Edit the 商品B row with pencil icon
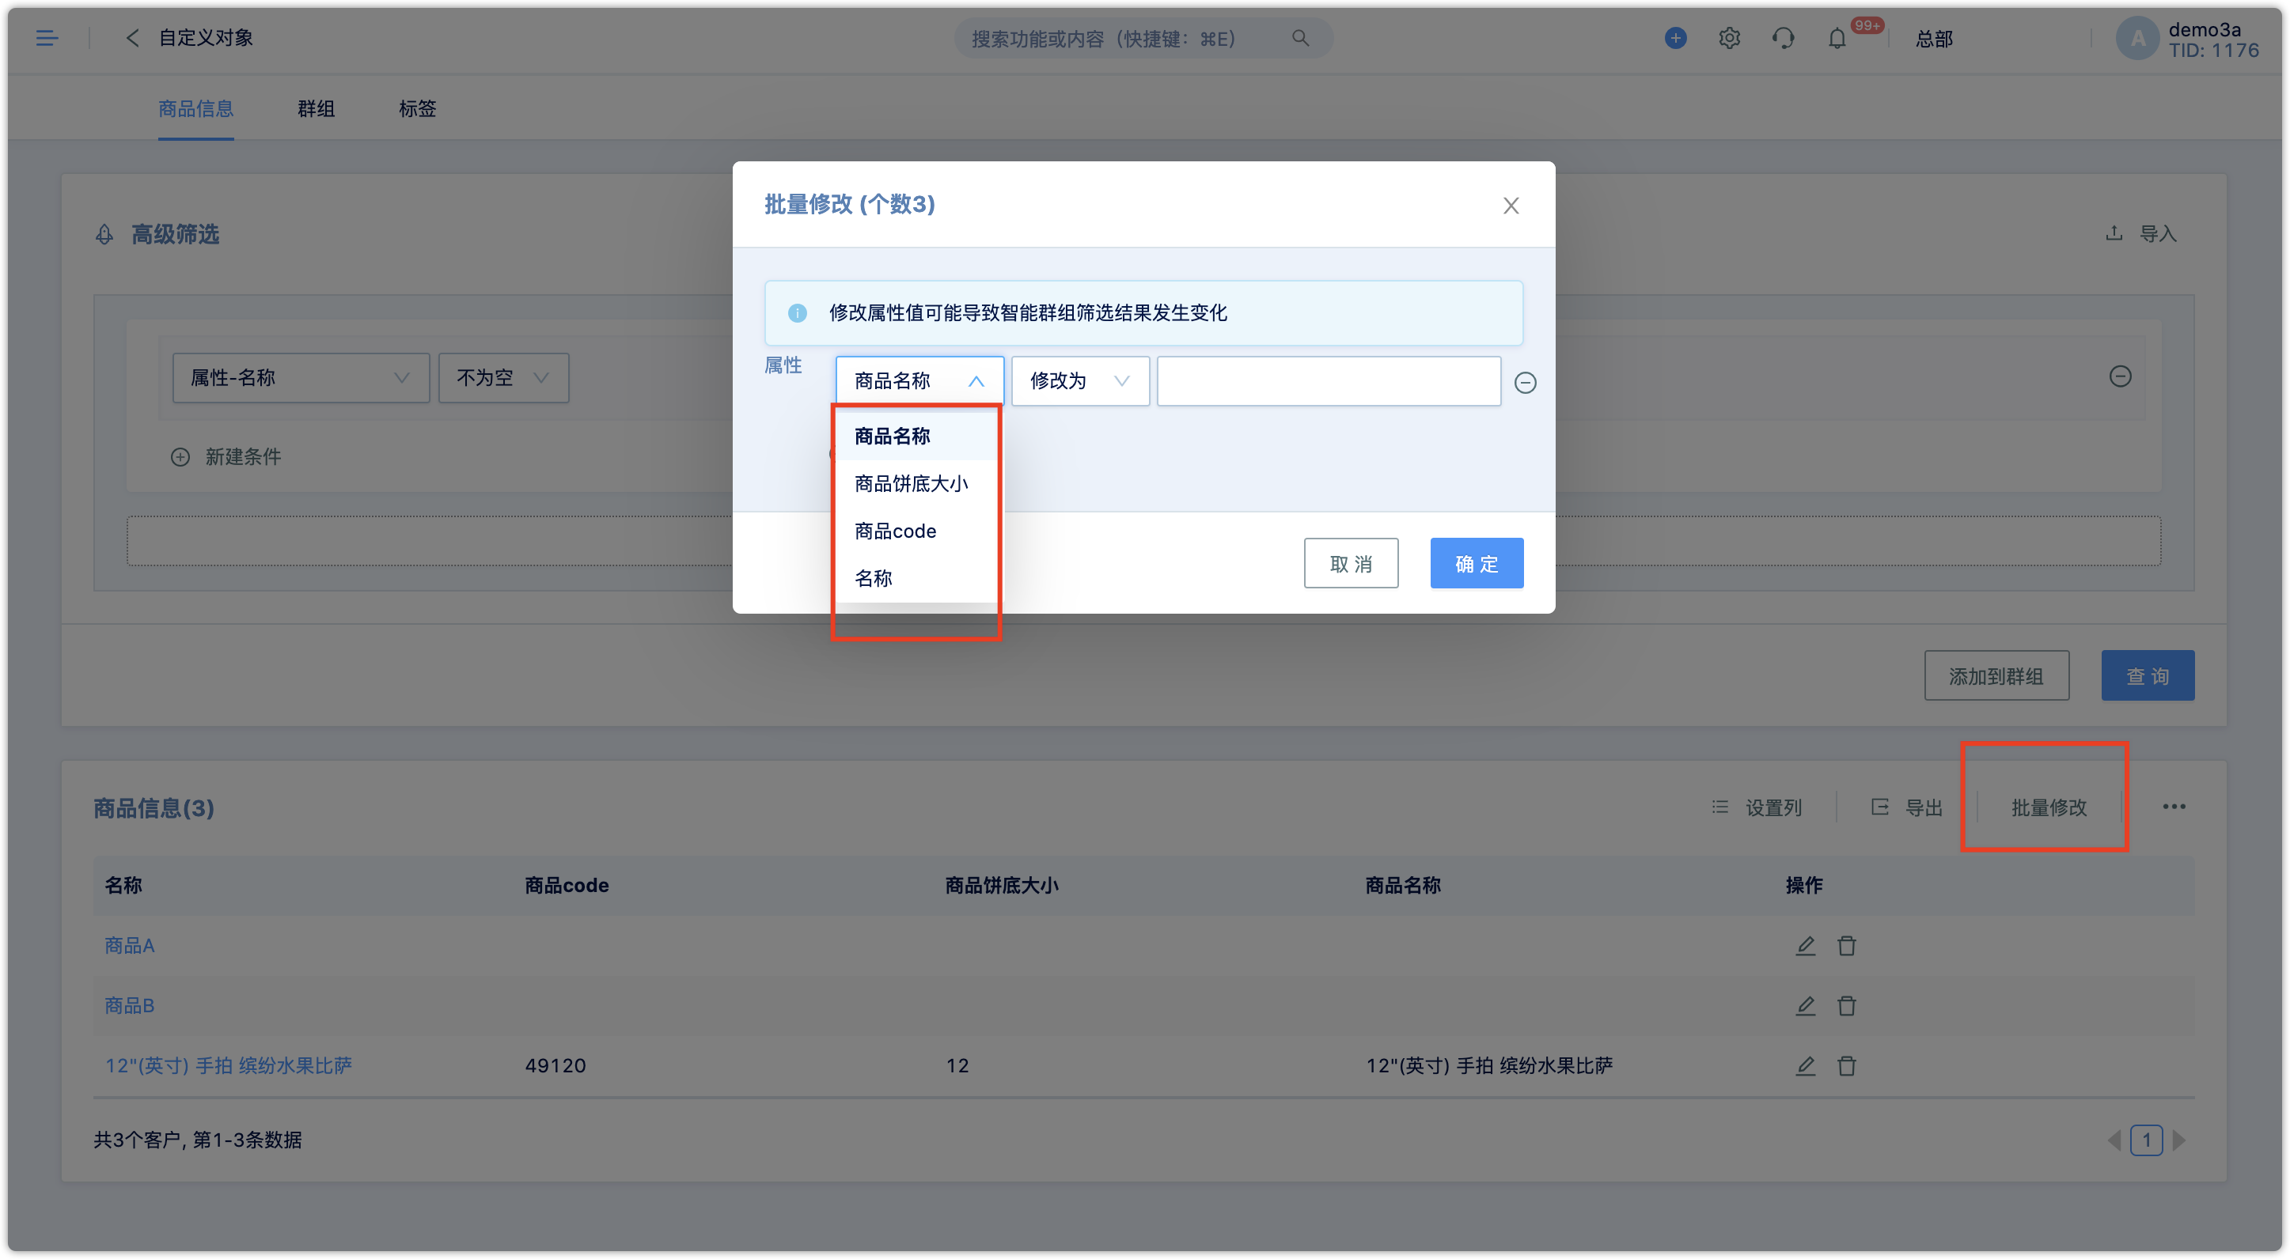This screenshot has width=2290, height=1259. pos(1806,1006)
